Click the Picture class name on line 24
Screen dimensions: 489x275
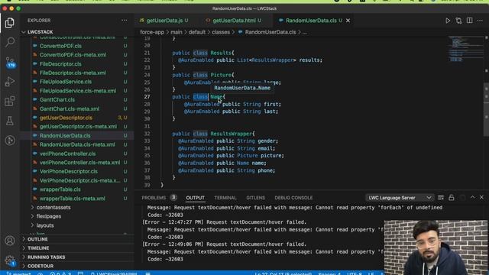point(221,75)
